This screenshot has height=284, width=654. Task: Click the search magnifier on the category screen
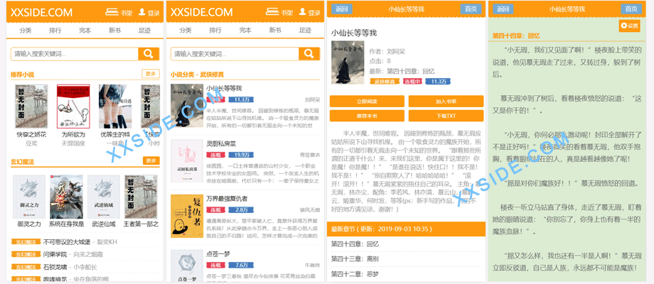coord(309,54)
